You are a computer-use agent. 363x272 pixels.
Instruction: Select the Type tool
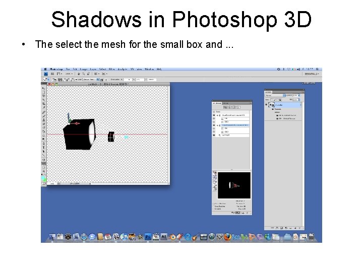[x=43, y=147]
